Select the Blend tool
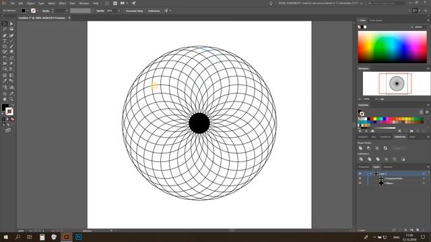 [11, 81]
